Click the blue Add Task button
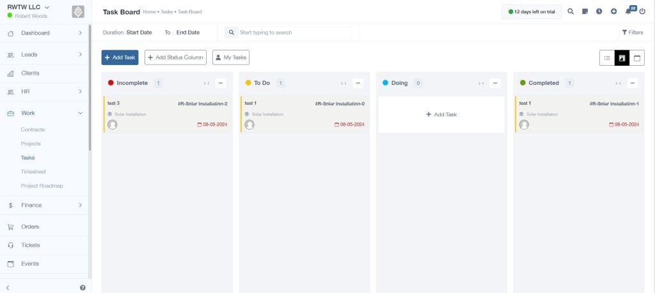This screenshot has width=655, height=293. pyautogui.click(x=120, y=57)
